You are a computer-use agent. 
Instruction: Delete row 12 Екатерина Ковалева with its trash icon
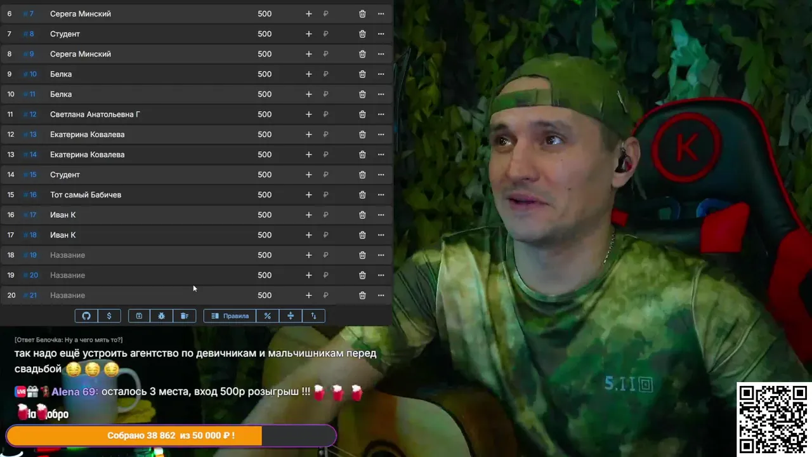[x=362, y=135]
